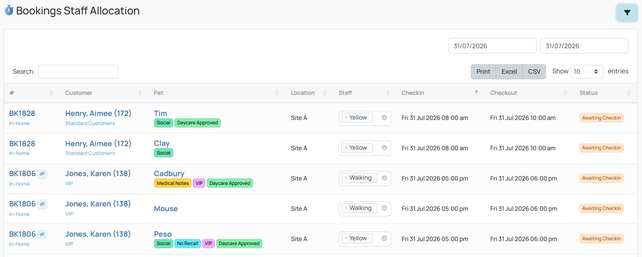Screen dimensions: 642x257
Task: Open the Show entries count dropdown
Action: pos(586,72)
